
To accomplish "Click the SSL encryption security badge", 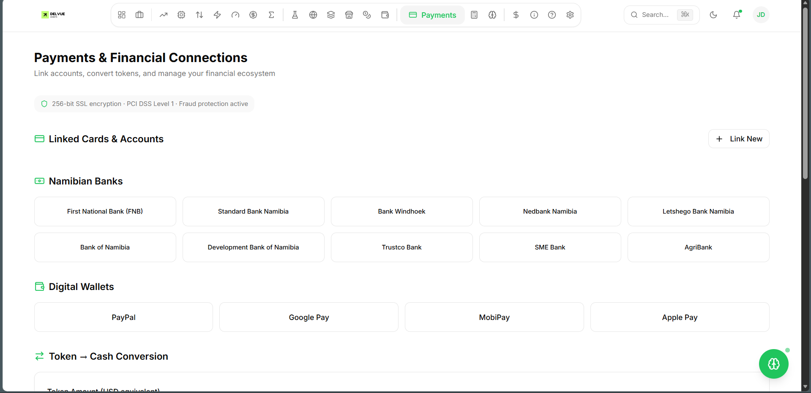I will (144, 104).
